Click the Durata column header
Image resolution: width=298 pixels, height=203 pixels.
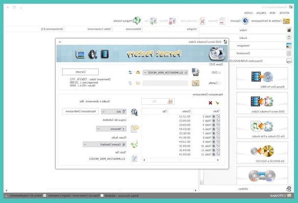[180, 111]
